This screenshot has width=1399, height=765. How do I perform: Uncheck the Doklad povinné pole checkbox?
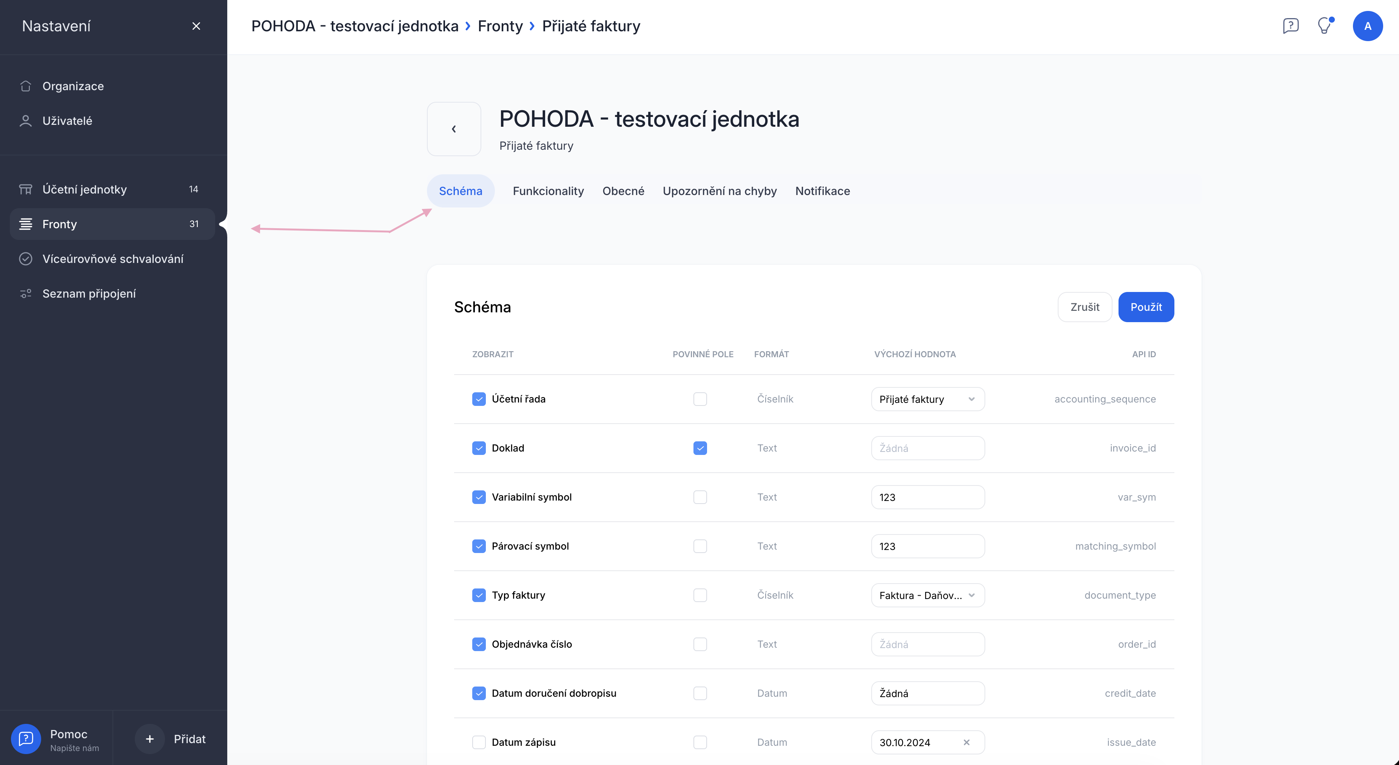700,448
